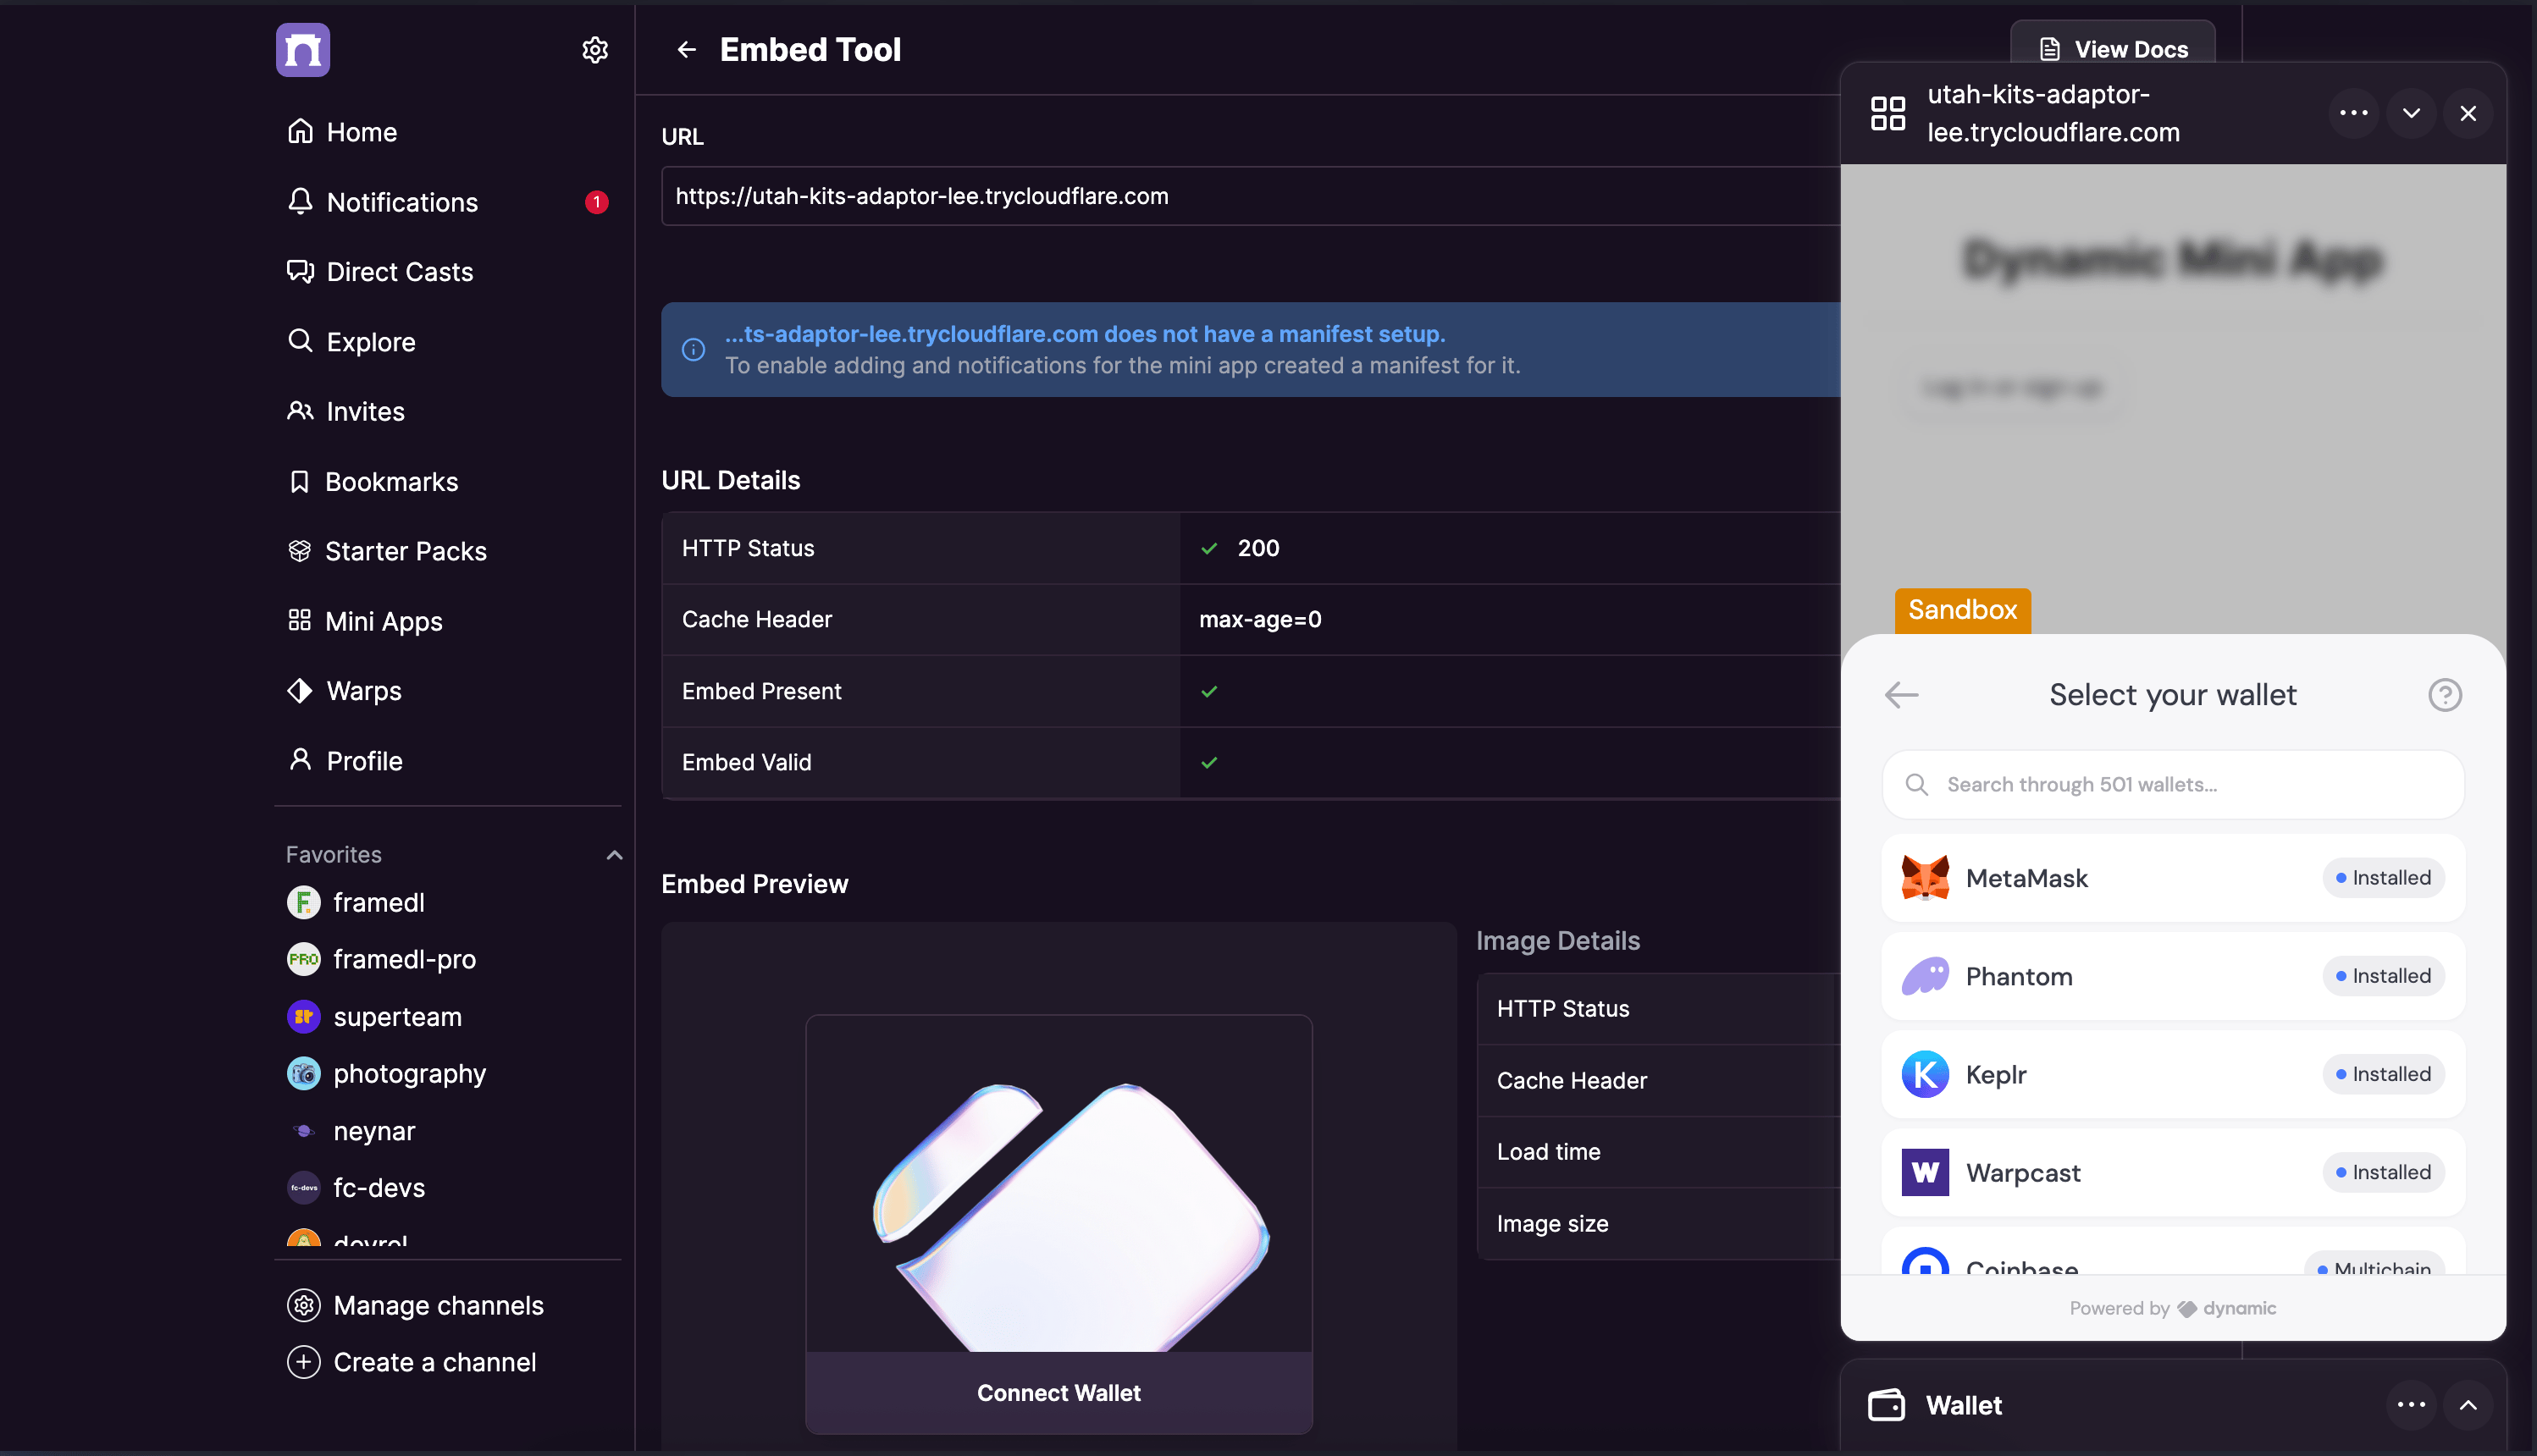Image resolution: width=2537 pixels, height=1456 pixels.
Task: Click Image Details Cache Header row
Action: (x=1659, y=1081)
